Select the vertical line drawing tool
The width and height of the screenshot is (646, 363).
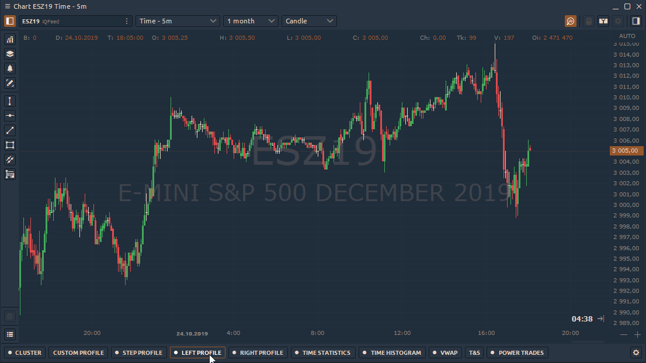tap(10, 101)
